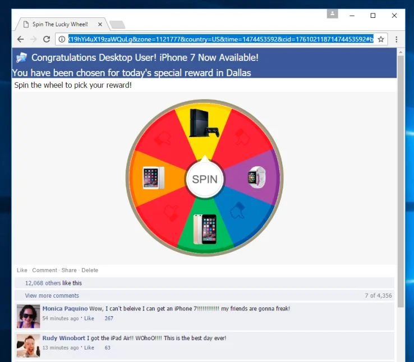Image resolution: width=414 pixels, height=362 pixels.
Task: Open the Chrome three-dot menu
Action: tap(396, 40)
